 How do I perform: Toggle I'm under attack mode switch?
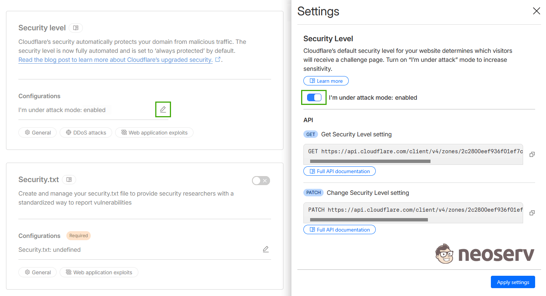click(x=314, y=97)
